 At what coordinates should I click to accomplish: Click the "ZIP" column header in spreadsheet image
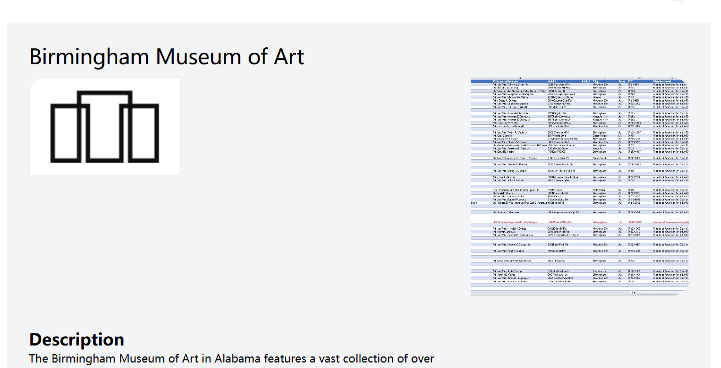tap(630, 81)
